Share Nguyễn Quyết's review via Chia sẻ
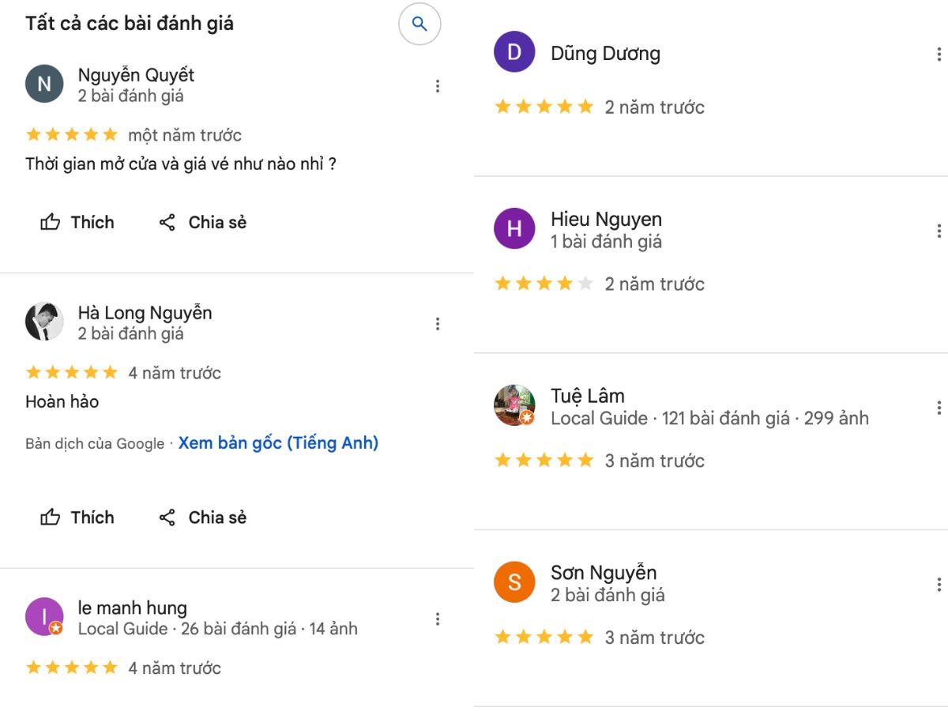 coord(203,223)
